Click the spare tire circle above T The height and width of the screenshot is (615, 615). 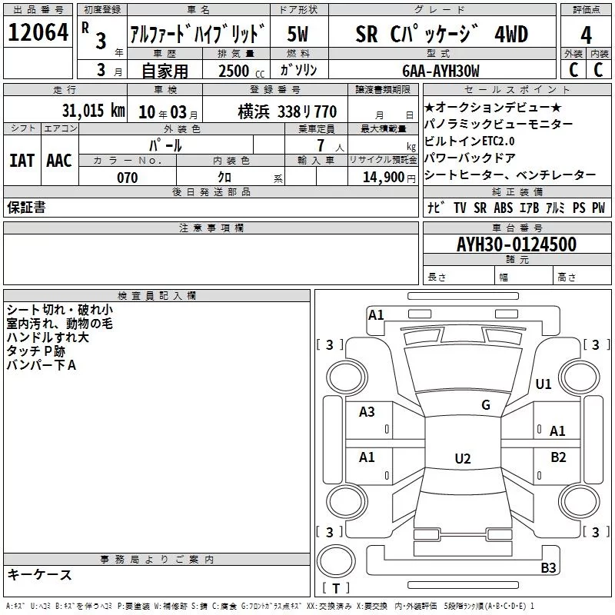[x=336, y=561]
